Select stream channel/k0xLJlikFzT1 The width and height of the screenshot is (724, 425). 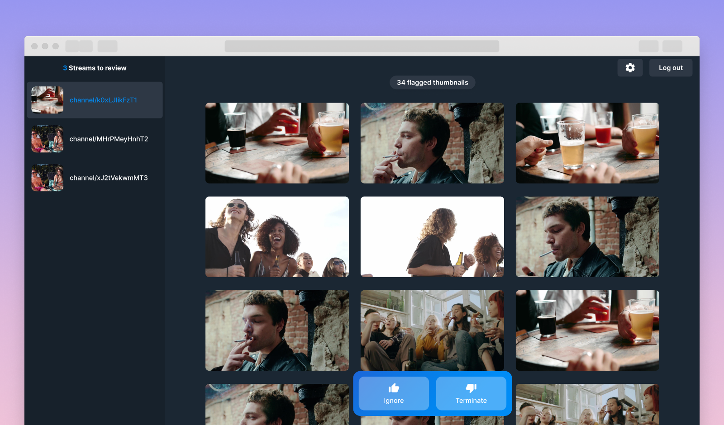click(103, 100)
